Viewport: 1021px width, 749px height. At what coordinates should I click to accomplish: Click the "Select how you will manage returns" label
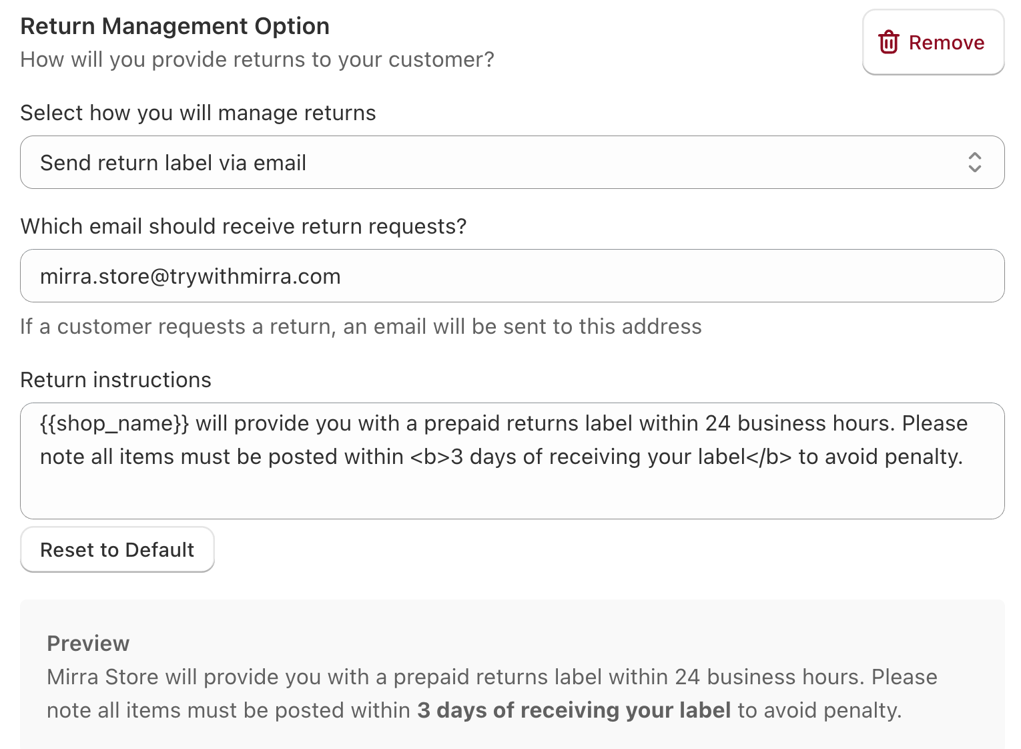pyautogui.click(x=198, y=113)
